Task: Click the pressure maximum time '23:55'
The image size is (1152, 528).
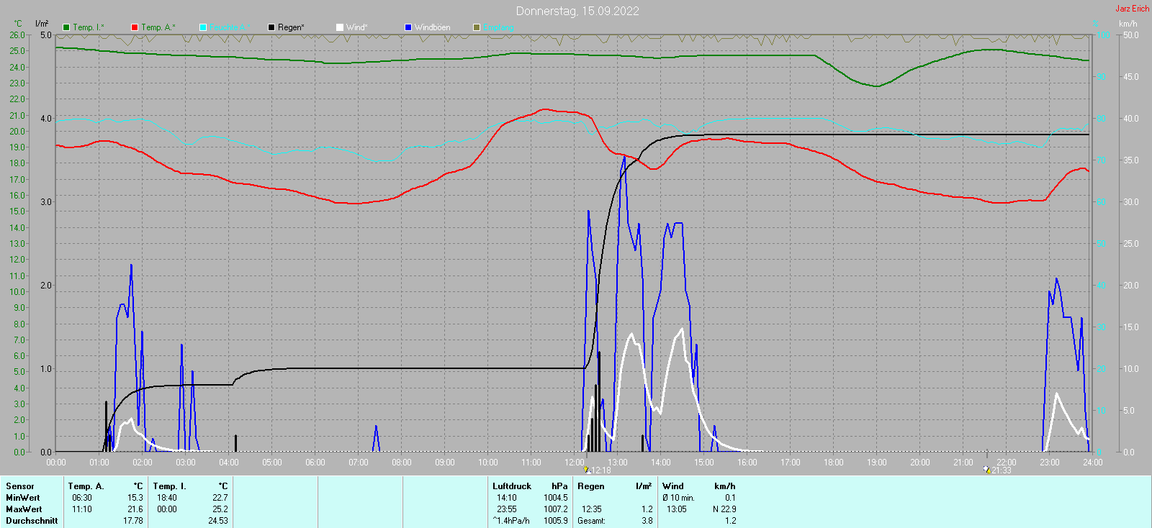Action: pyautogui.click(x=507, y=509)
